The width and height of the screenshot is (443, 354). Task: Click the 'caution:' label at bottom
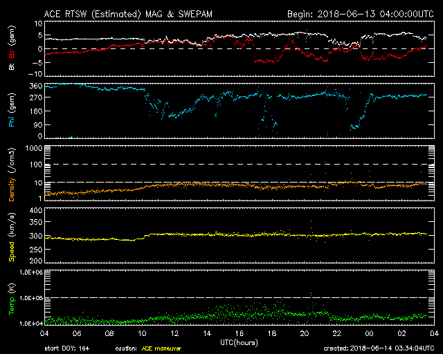[x=126, y=348]
